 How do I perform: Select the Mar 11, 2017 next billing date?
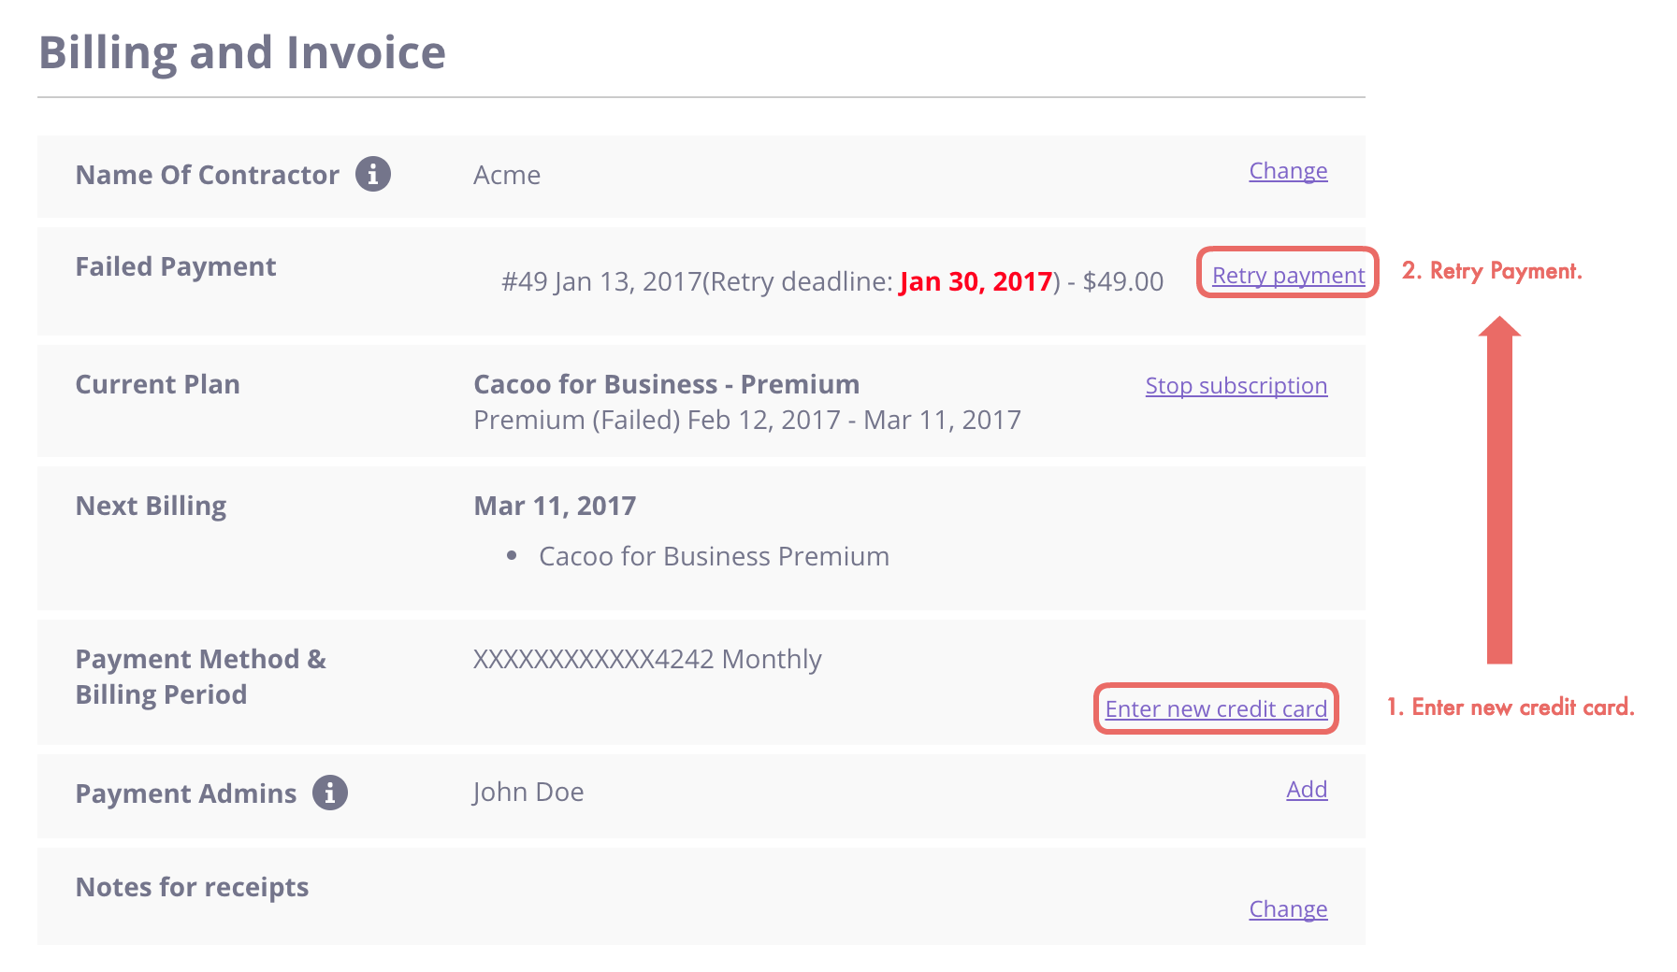click(x=555, y=506)
